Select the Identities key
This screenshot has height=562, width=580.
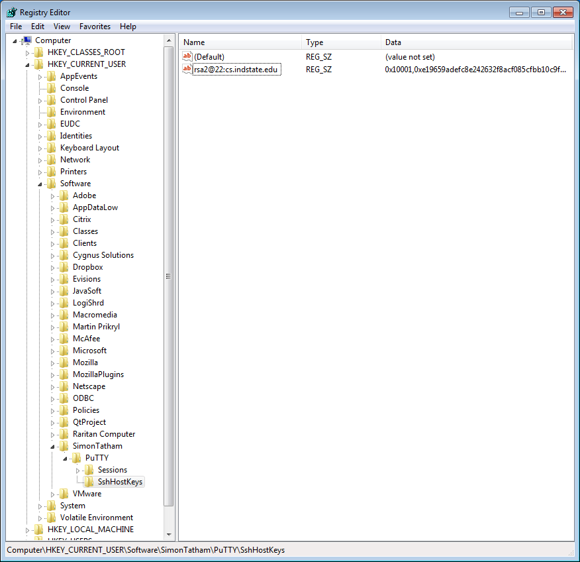76,136
